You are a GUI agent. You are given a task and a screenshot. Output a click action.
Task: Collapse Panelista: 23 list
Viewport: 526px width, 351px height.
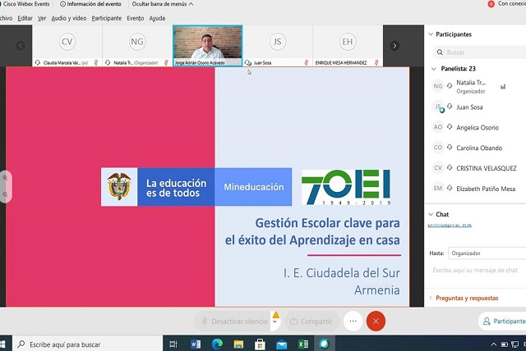434,69
